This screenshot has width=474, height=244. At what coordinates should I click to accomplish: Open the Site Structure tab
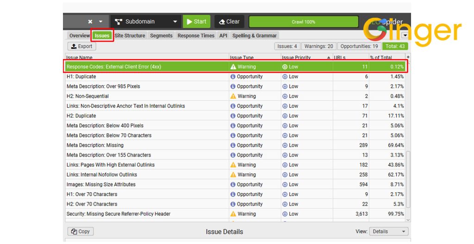(130, 36)
